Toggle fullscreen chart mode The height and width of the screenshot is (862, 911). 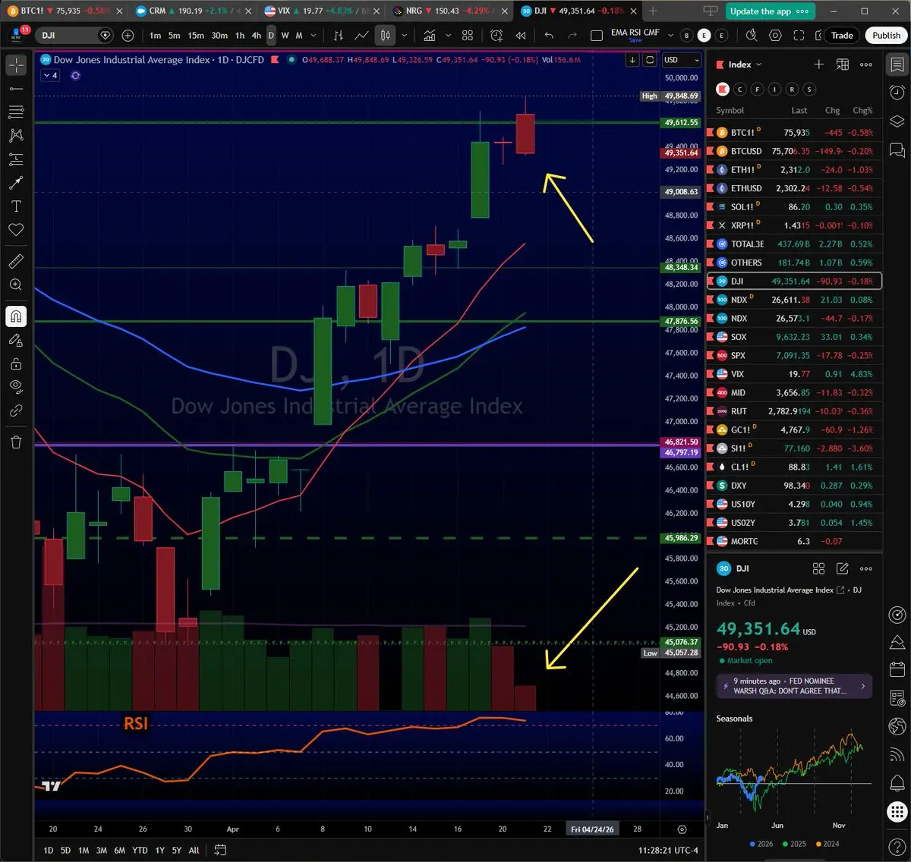[x=799, y=36]
